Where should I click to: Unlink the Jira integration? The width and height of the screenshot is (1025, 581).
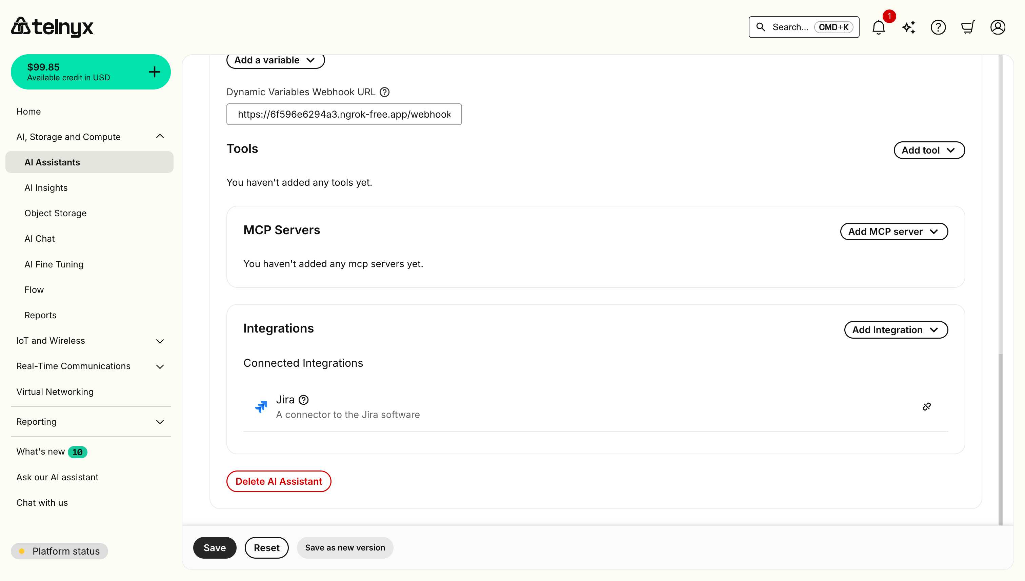click(927, 407)
